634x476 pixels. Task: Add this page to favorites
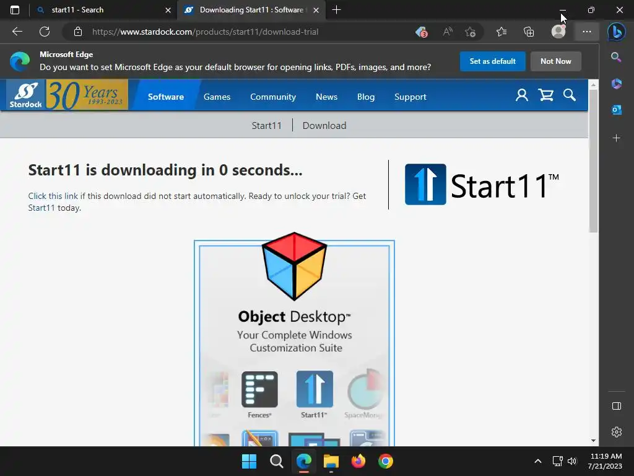click(470, 32)
